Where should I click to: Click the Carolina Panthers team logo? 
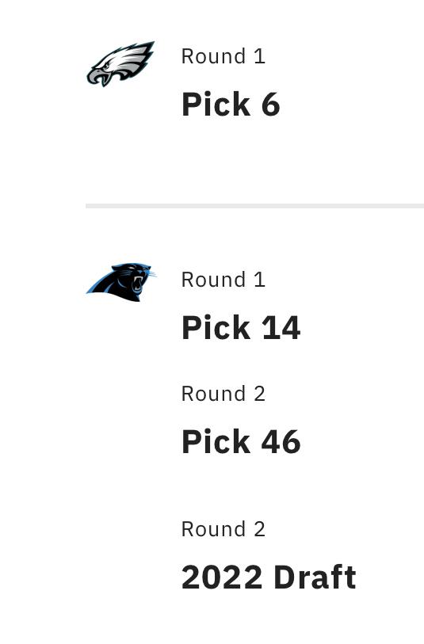(120, 282)
